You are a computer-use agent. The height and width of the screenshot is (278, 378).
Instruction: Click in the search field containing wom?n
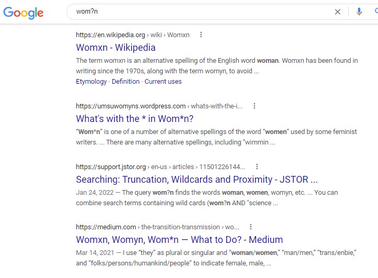(x=199, y=12)
